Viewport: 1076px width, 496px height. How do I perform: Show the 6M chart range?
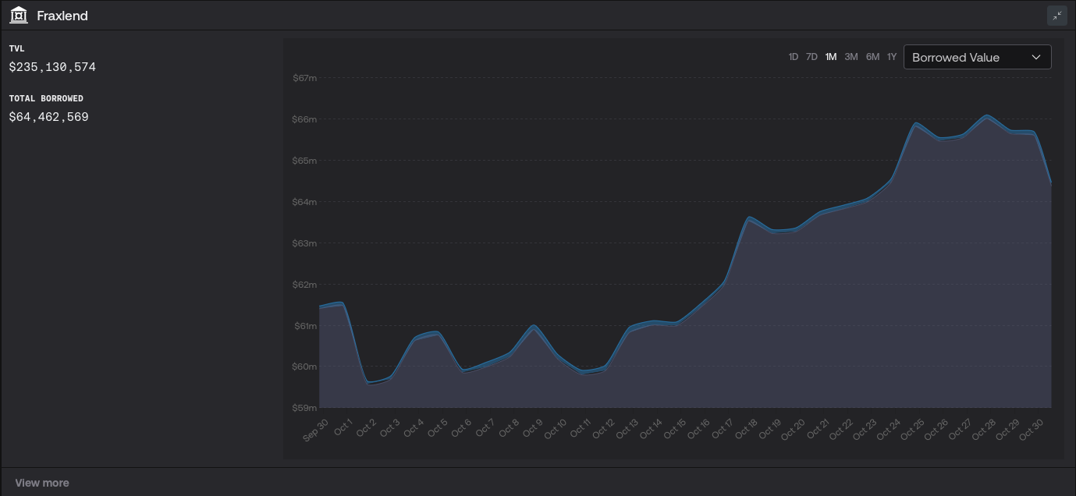tap(872, 57)
